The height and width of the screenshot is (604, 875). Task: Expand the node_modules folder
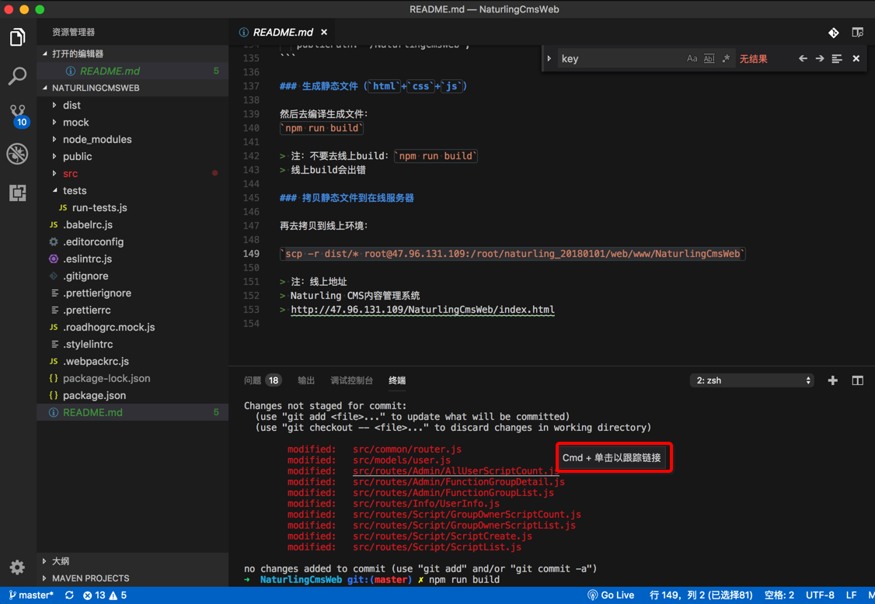click(132, 140)
